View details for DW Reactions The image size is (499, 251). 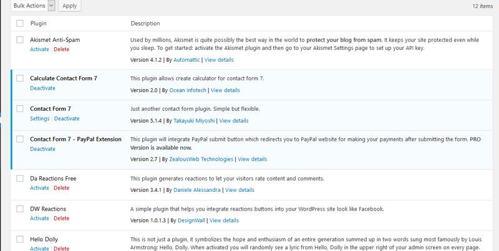click(x=224, y=220)
